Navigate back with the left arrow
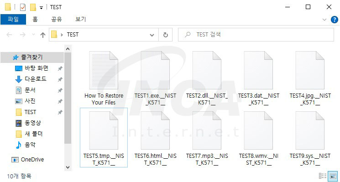 [9, 35]
